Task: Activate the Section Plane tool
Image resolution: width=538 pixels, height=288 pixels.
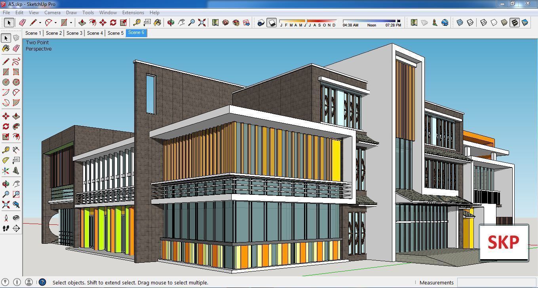Action: click(x=16, y=228)
